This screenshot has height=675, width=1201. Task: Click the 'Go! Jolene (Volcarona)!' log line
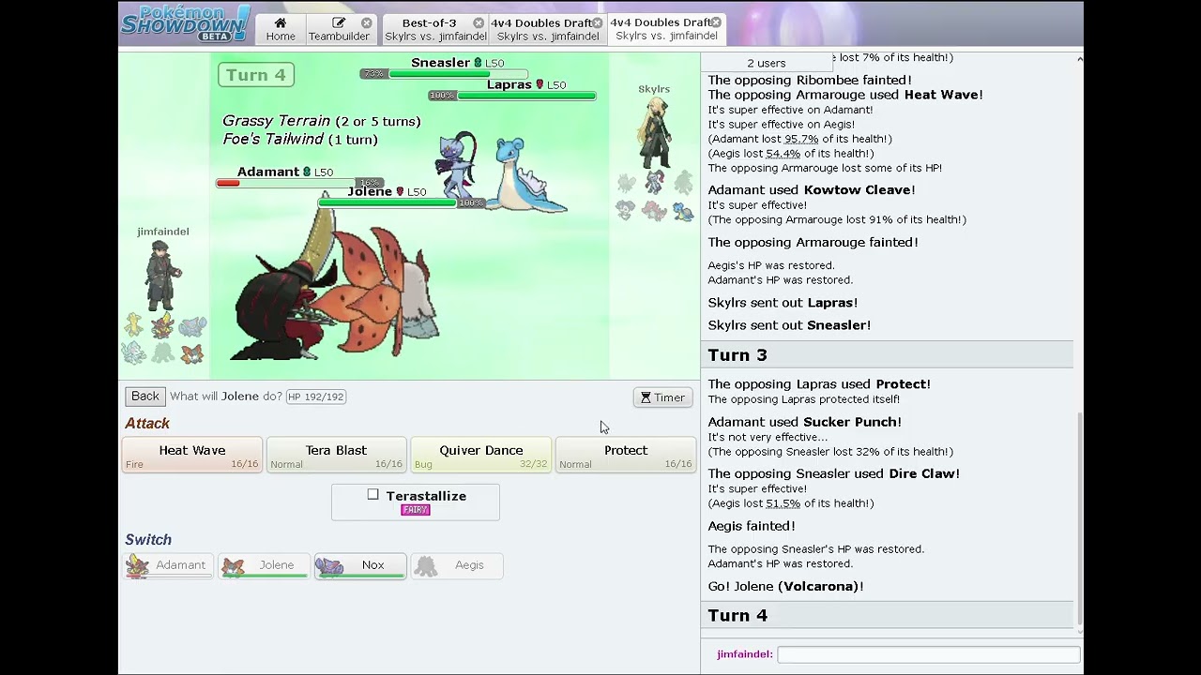[785, 587]
